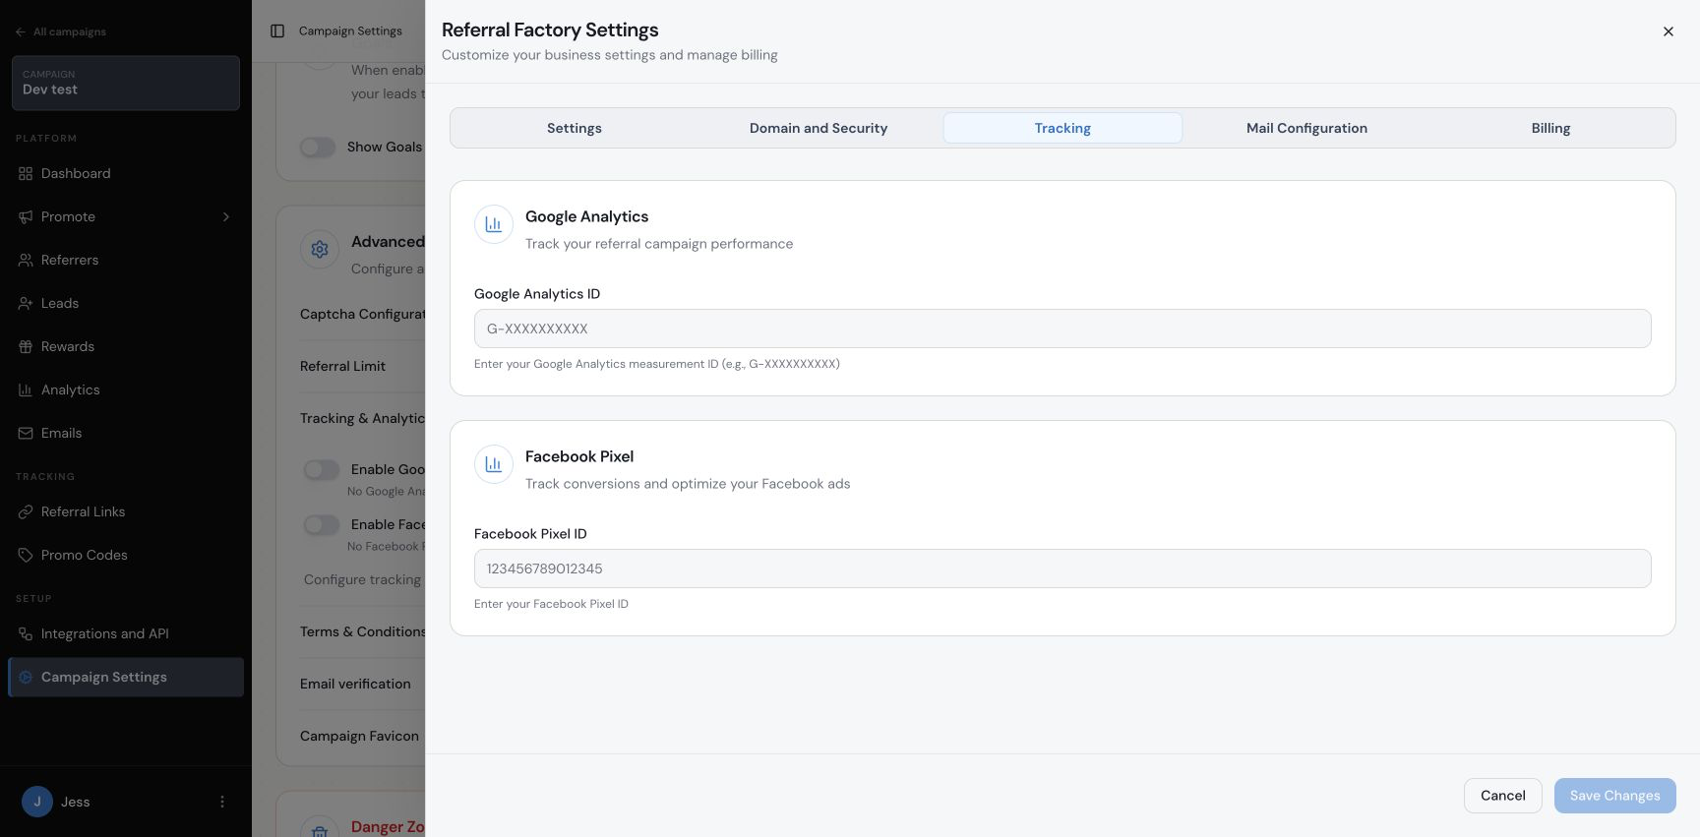Click the Google Analytics ID input field

[1062, 329]
